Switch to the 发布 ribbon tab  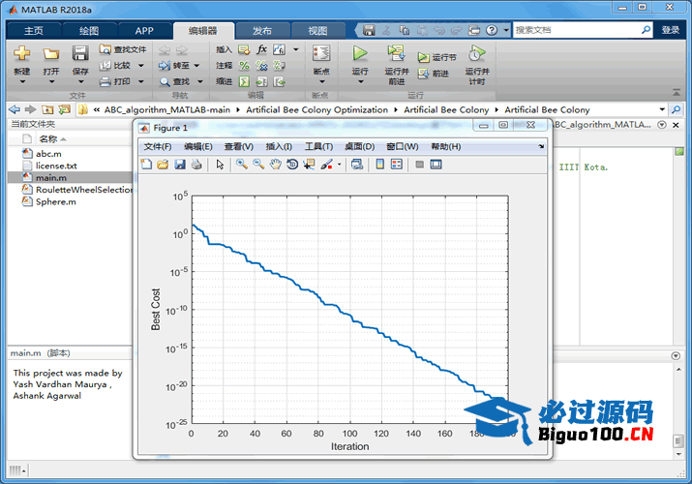tap(261, 31)
